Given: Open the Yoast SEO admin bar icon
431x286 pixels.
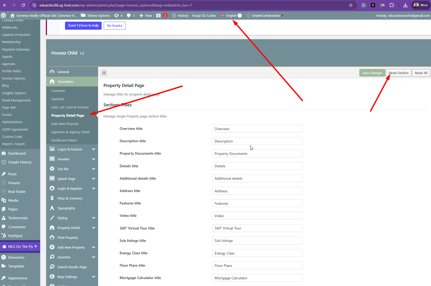Looking at the screenshot, I should click(x=158, y=15).
